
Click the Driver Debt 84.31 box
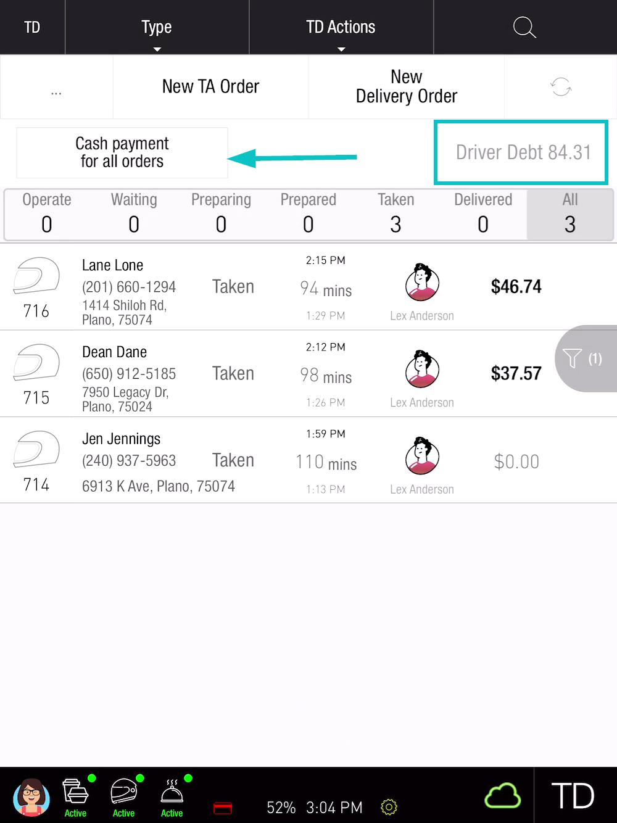point(521,152)
